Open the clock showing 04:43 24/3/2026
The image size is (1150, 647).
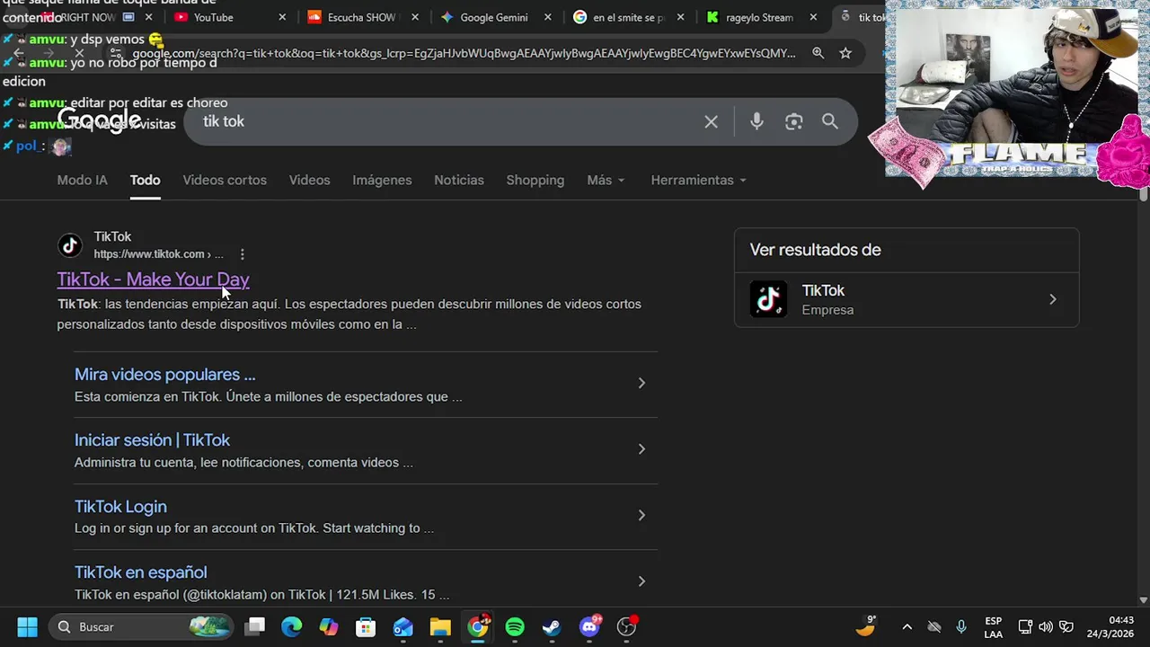[x=1110, y=626]
